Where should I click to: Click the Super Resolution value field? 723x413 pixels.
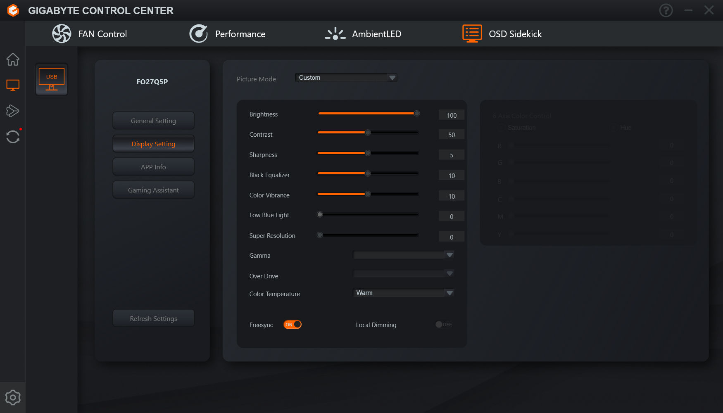452,237
